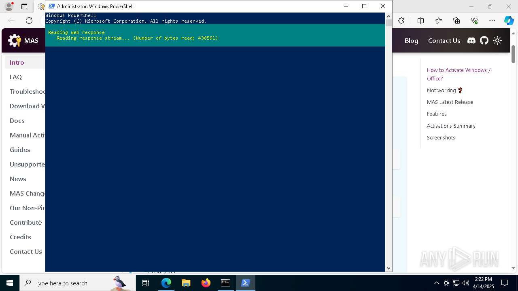Toggle light/dark theme sun icon
Image resolution: width=518 pixels, height=291 pixels.
pyautogui.click(x=497, y=40)
